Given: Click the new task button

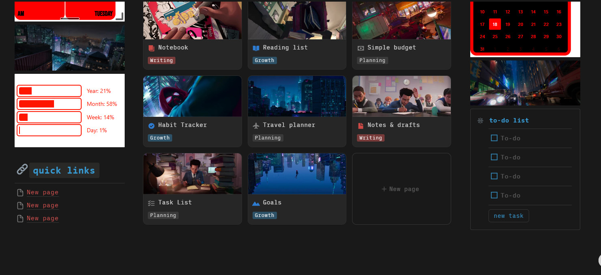Looking at the screenshot, I should coord(508,216).
